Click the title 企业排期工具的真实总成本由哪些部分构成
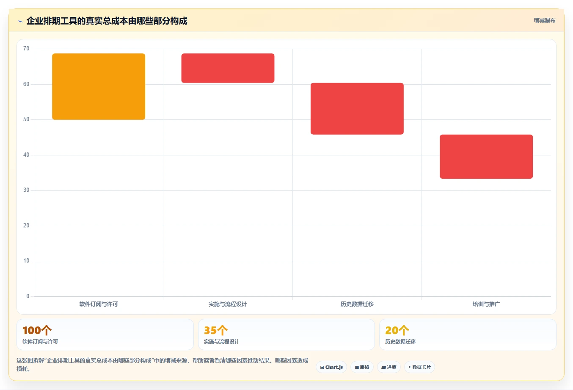The width and height of the screenshot is (573, 390). (x=107, y=21)
